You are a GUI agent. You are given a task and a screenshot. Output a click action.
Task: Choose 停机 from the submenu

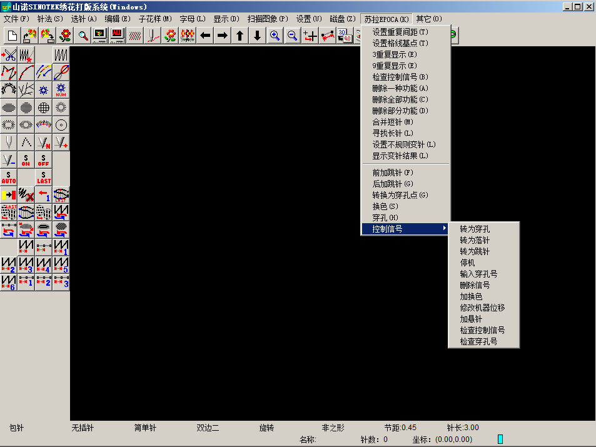[x=467, y=263]
